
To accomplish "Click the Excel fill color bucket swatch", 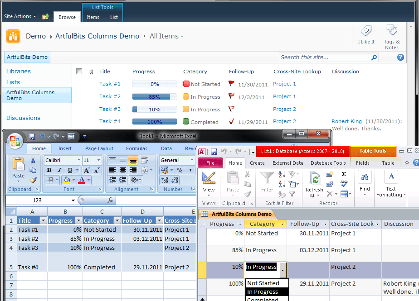I will click(x=67, y=180).
